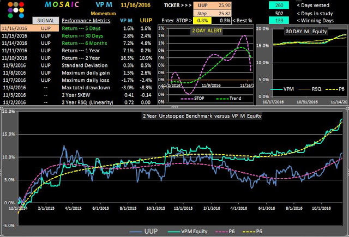Click the yellow Enter STOP 0.3% field

202,21
